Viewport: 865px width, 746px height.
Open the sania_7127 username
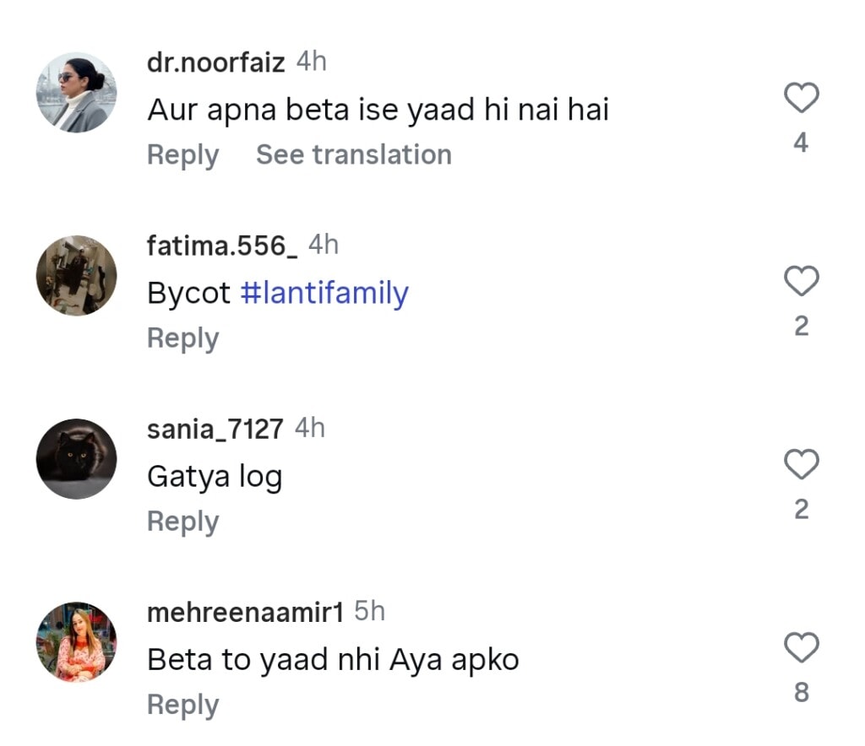coord(215,430)
